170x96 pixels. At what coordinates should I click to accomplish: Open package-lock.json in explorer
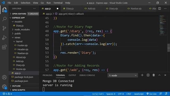tap(24, 77)
